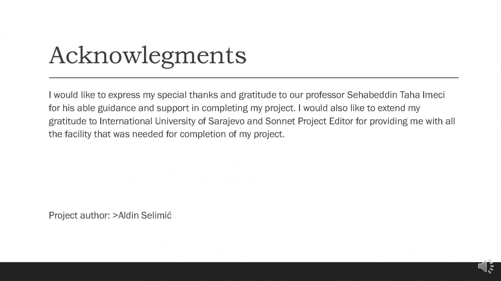
Task: Click the Acknowlegments slide title
Action: pyautogui.click(x=147, y=56)
